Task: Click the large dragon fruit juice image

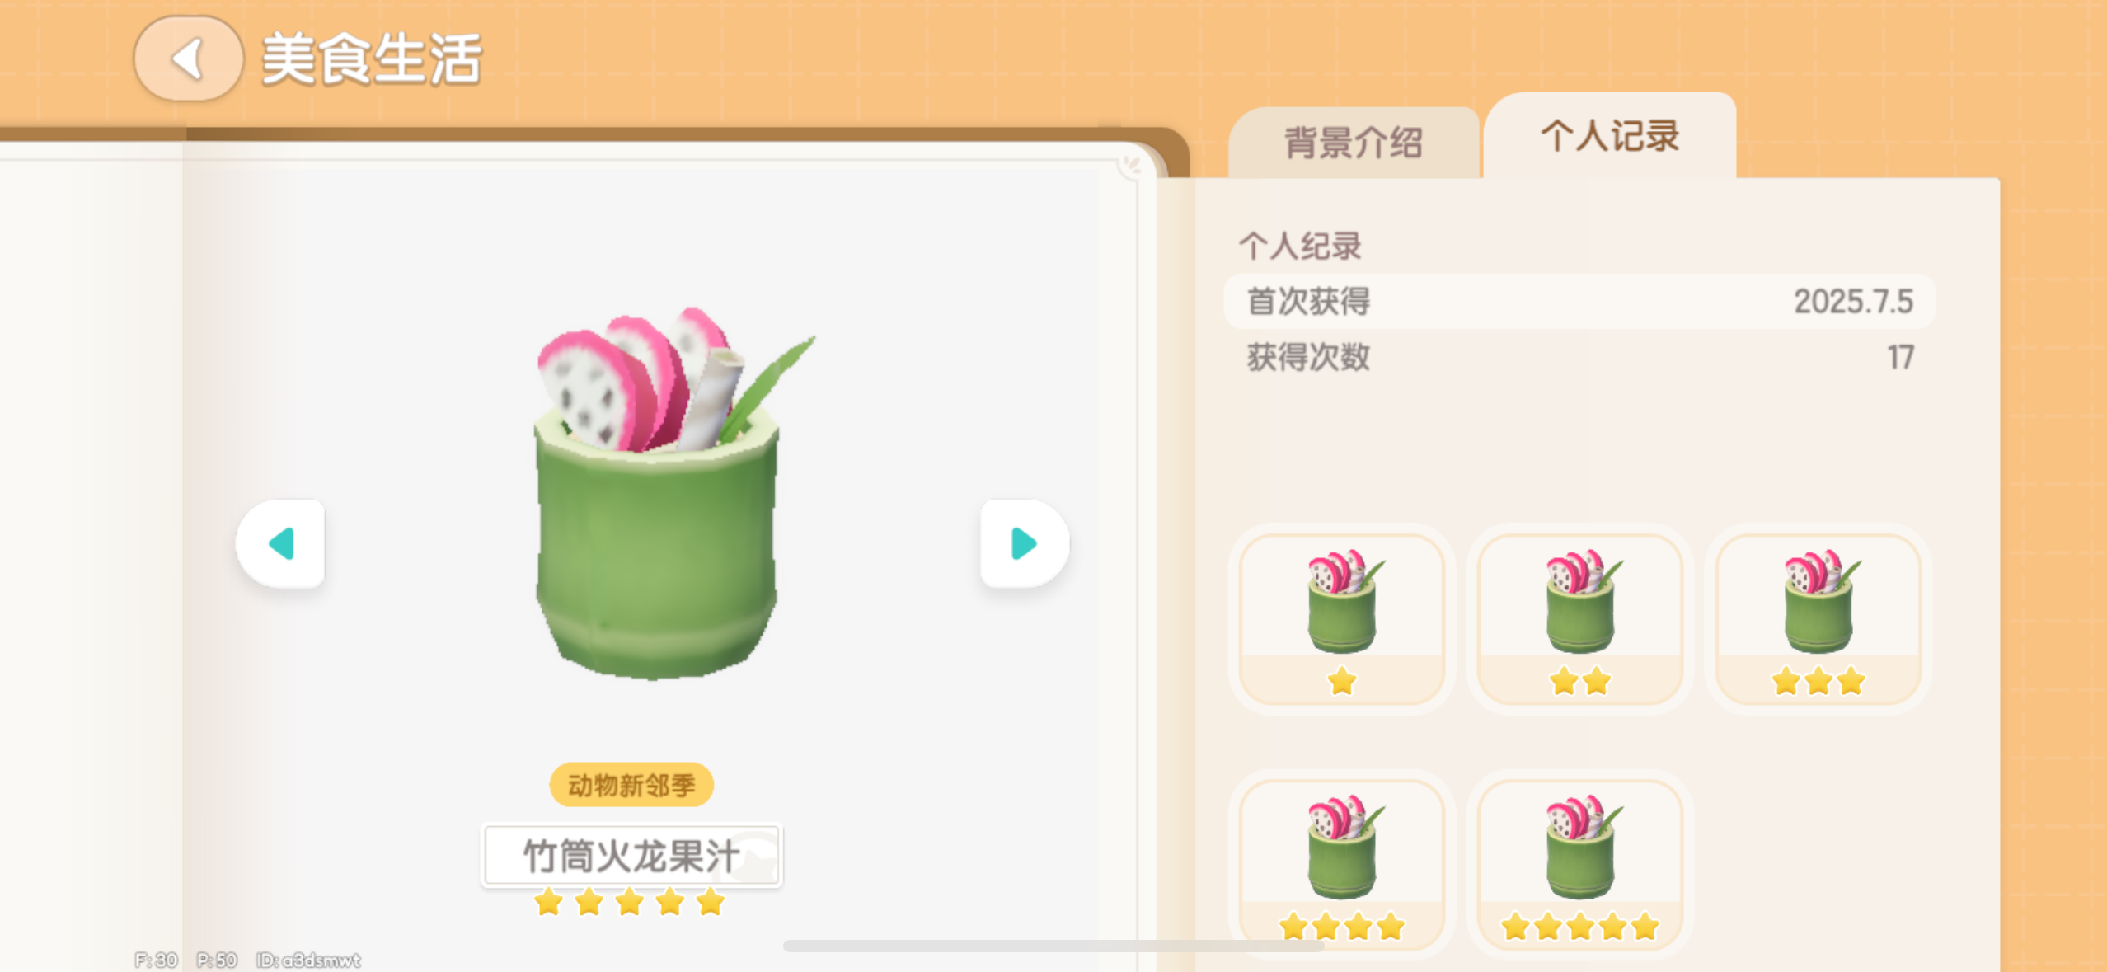Action: tap(659, 495)
